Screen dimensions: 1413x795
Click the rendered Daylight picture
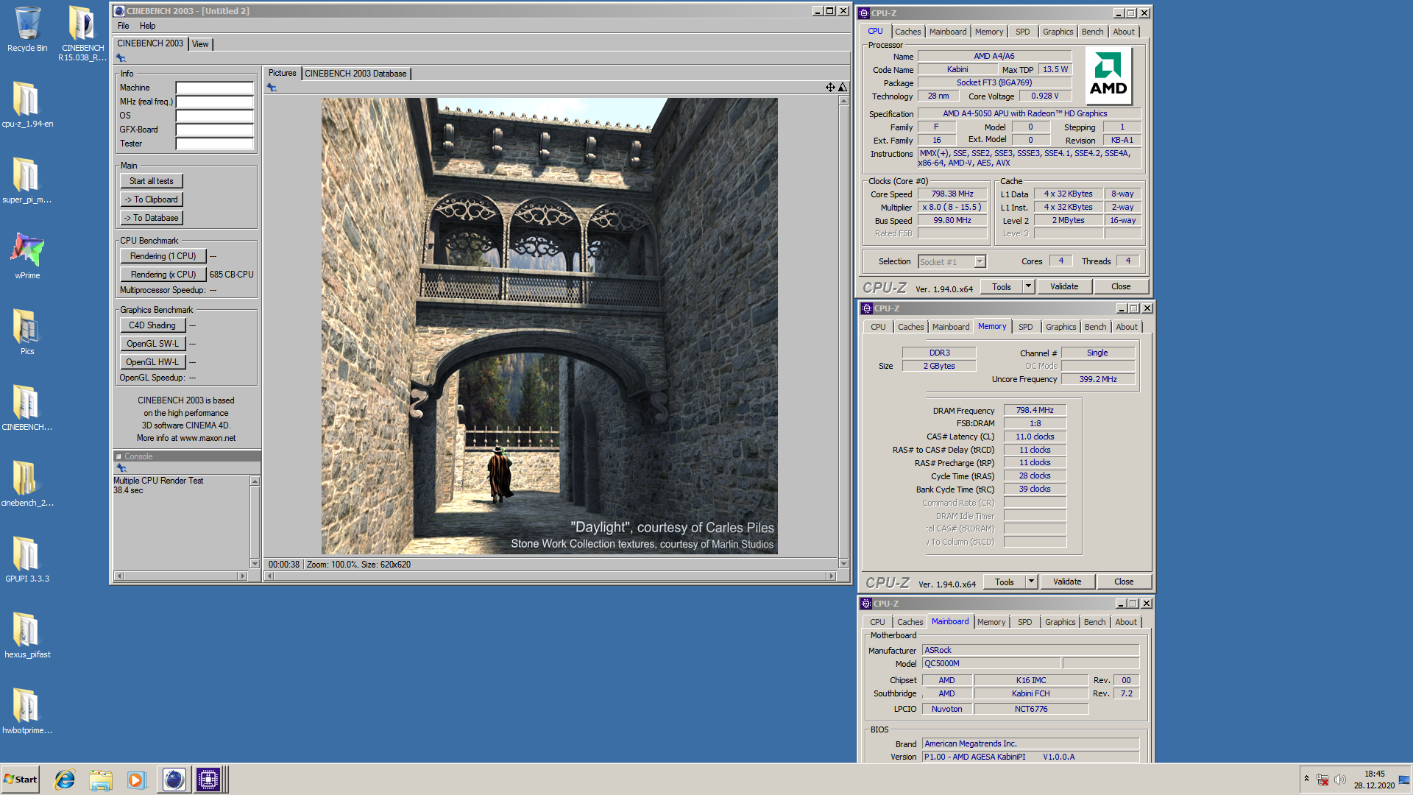point(550,326)
